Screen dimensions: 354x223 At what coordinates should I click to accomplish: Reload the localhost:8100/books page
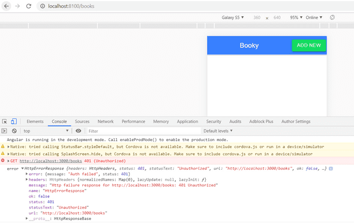point(28,6)
